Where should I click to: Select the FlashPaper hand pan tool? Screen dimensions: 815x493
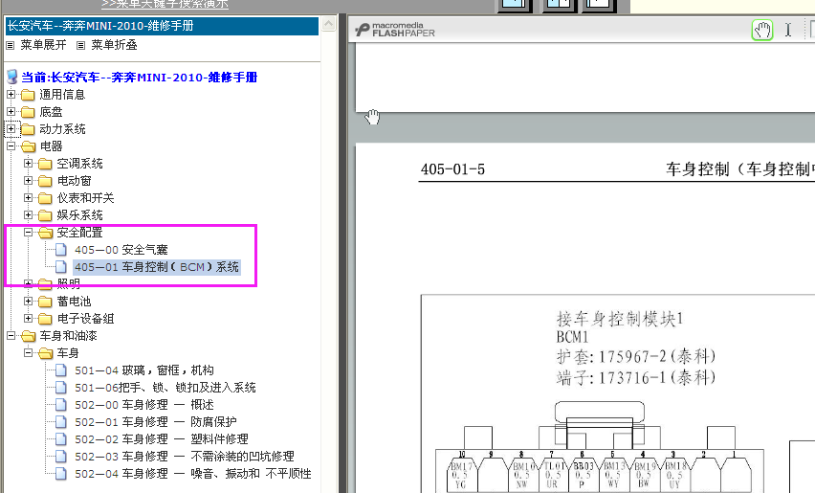point(762,31)
